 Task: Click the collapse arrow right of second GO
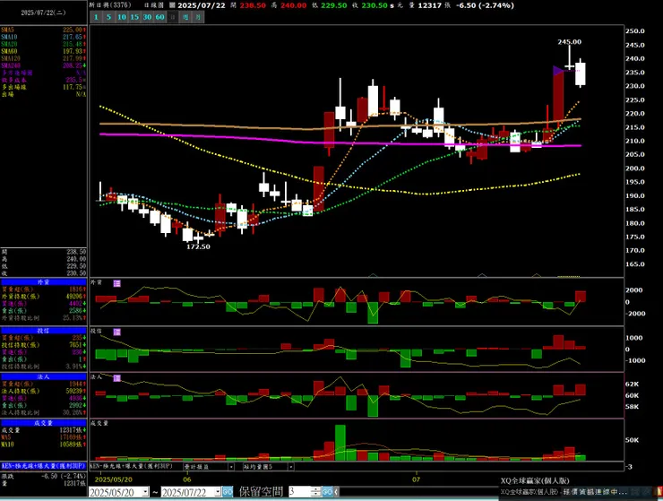(336, 492)
